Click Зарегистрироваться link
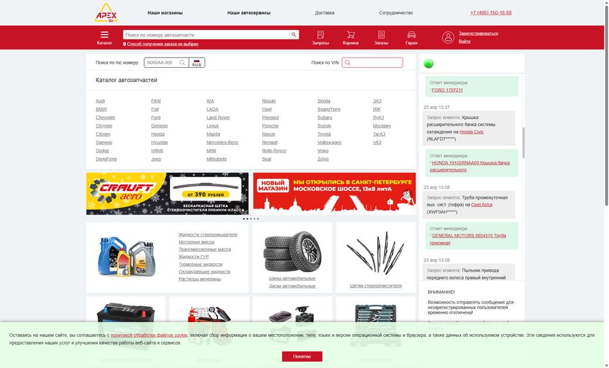 pyautogui.click(x=478, y=33)
